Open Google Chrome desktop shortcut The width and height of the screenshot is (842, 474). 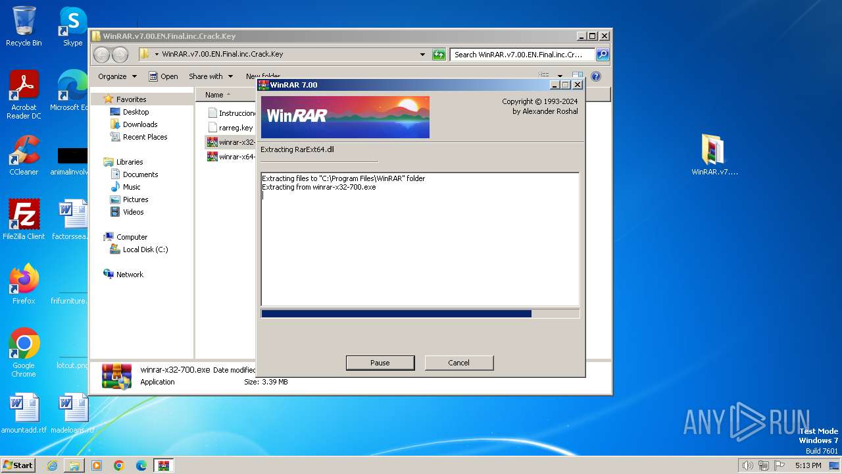24,353
